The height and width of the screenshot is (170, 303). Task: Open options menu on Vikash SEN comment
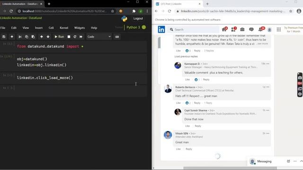pos(267,133)
